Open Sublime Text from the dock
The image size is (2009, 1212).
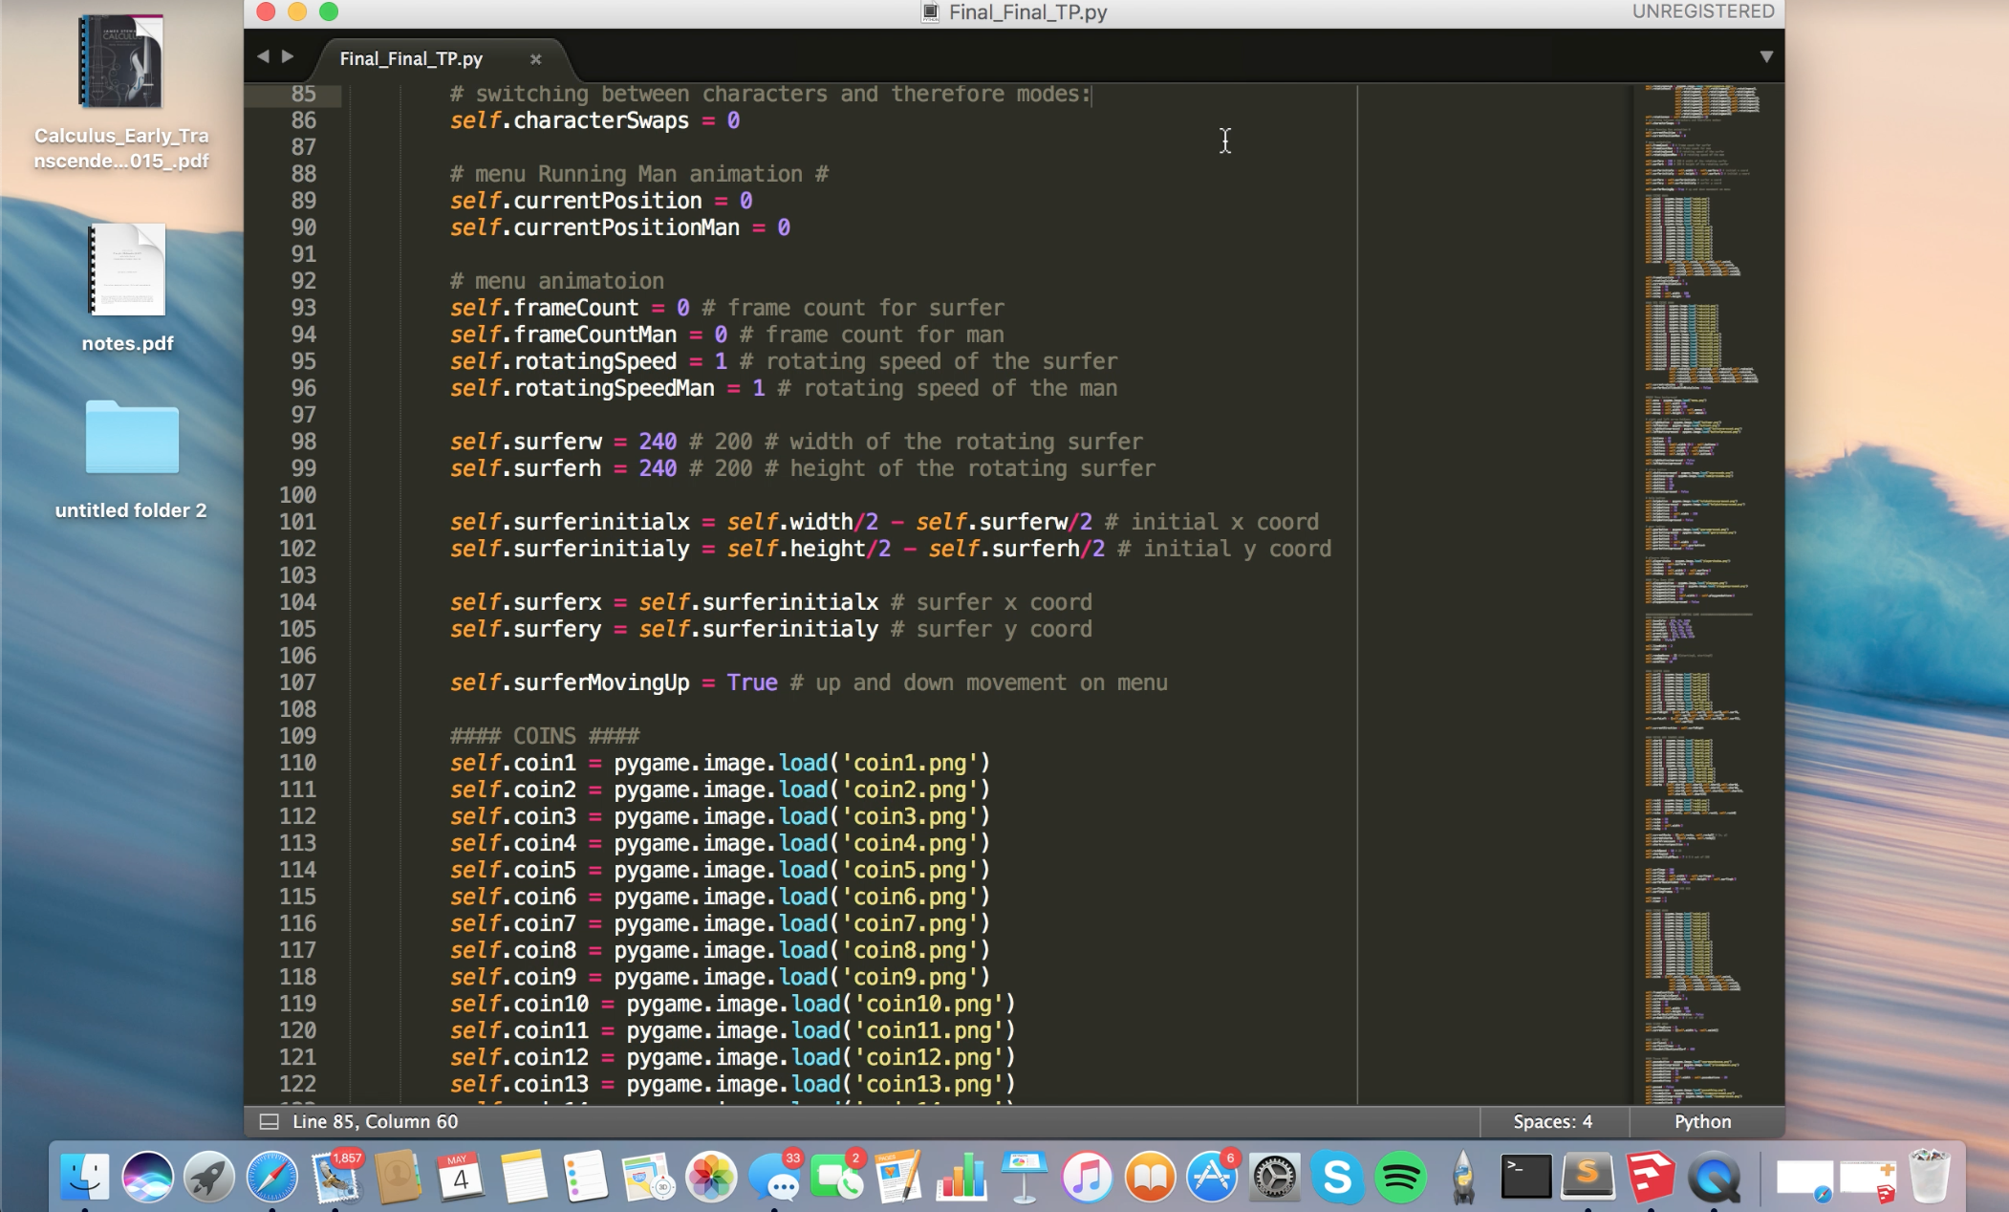(1588, 1177)
